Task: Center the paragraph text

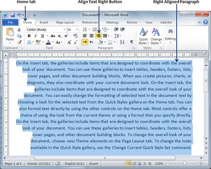Action: (x=92, y=36)
